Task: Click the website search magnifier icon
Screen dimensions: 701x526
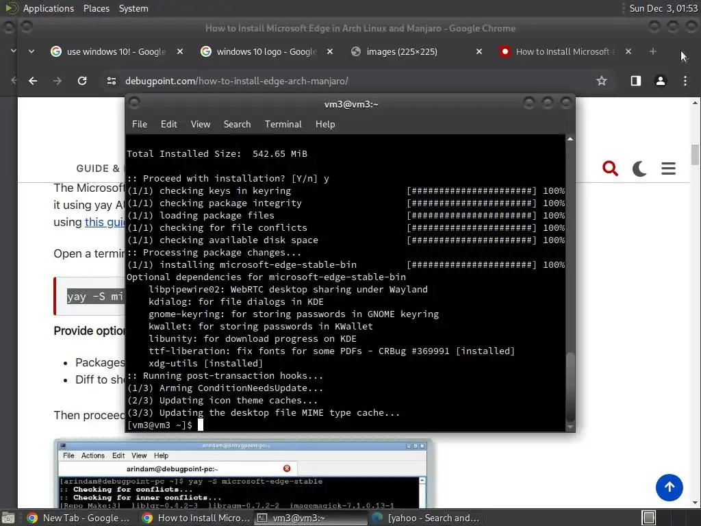Action: click(610, 168)
